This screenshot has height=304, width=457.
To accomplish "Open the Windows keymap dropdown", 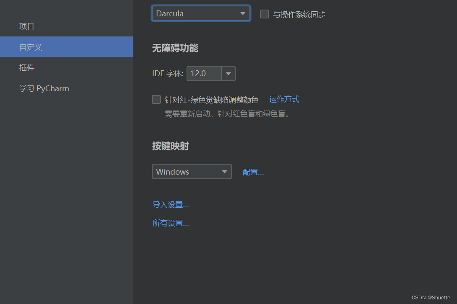I will (x=192, y=172).
